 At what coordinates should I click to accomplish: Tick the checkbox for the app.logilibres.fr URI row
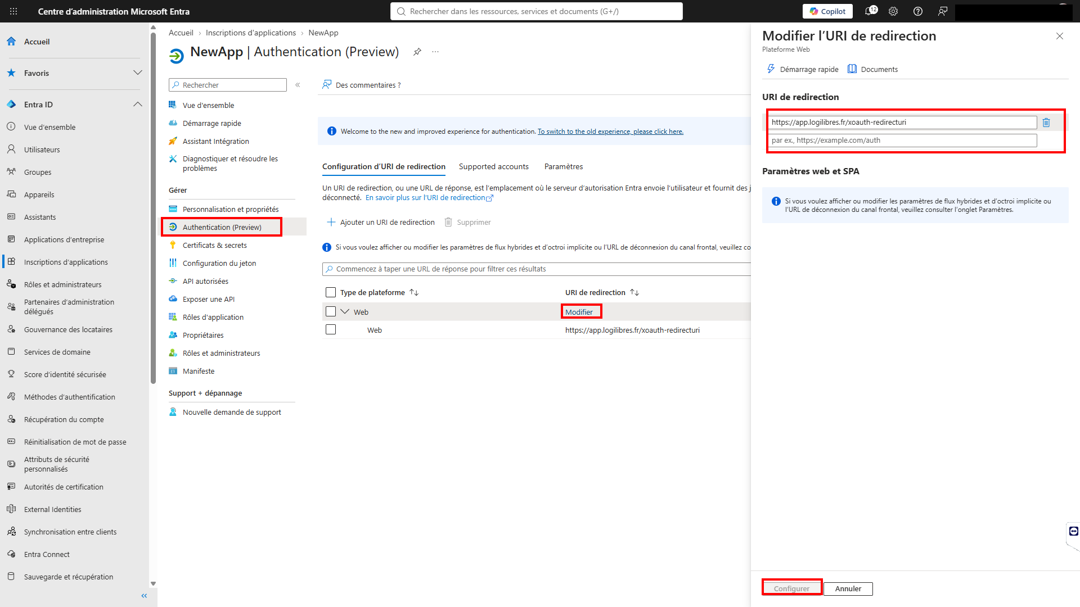pos(331,329)
